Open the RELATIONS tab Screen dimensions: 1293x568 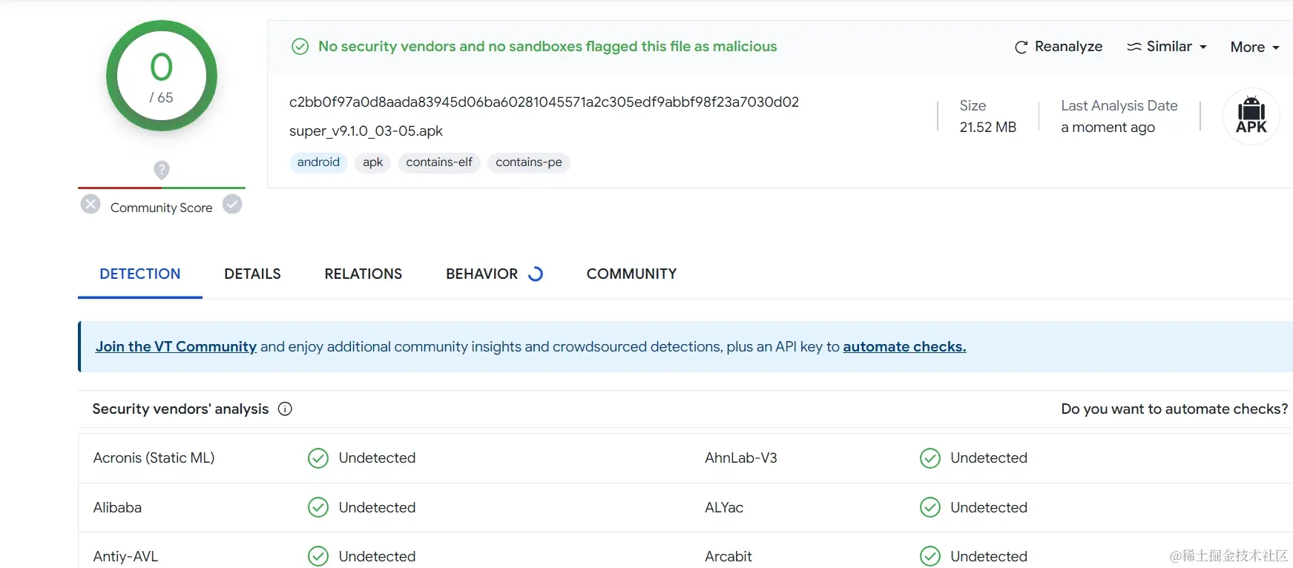(x=363, y=274)
